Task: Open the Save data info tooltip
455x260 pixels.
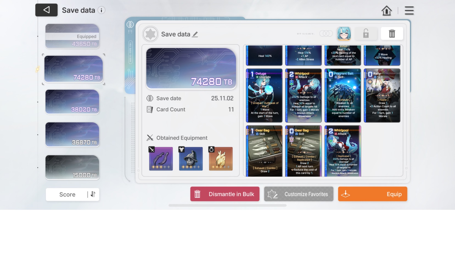Action: [102, 10]
